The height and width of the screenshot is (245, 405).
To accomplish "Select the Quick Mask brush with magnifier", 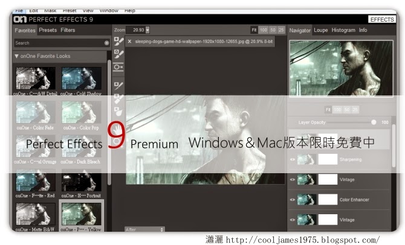I will [118, 54].
